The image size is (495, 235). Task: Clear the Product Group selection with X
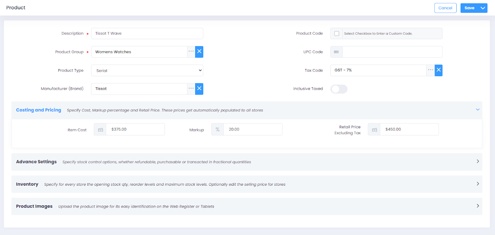[x=199, y=52]
